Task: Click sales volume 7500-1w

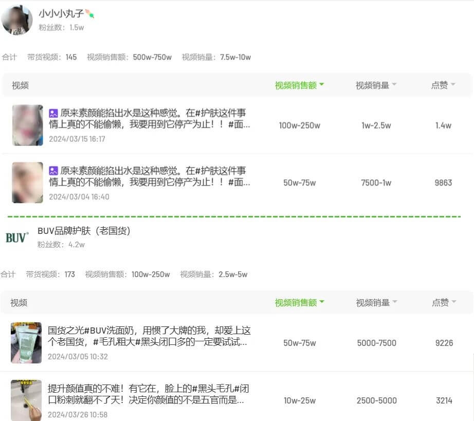Action: point(376,183)
